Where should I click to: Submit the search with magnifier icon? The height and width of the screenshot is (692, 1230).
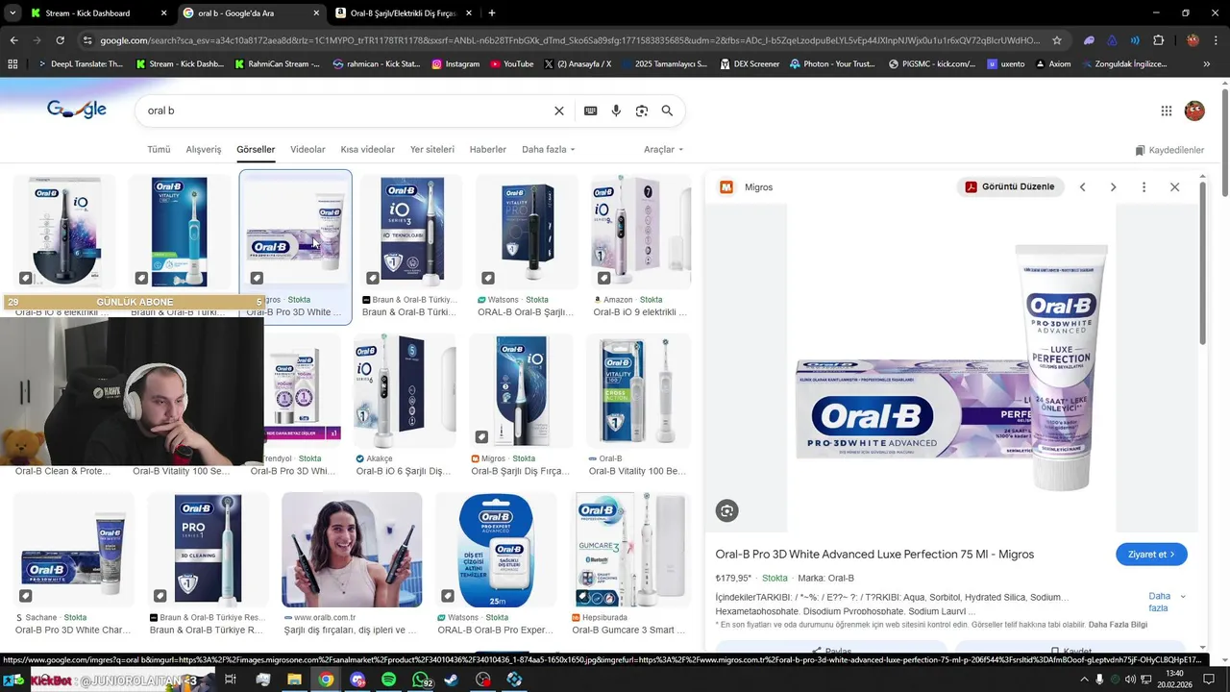(667, 111)
